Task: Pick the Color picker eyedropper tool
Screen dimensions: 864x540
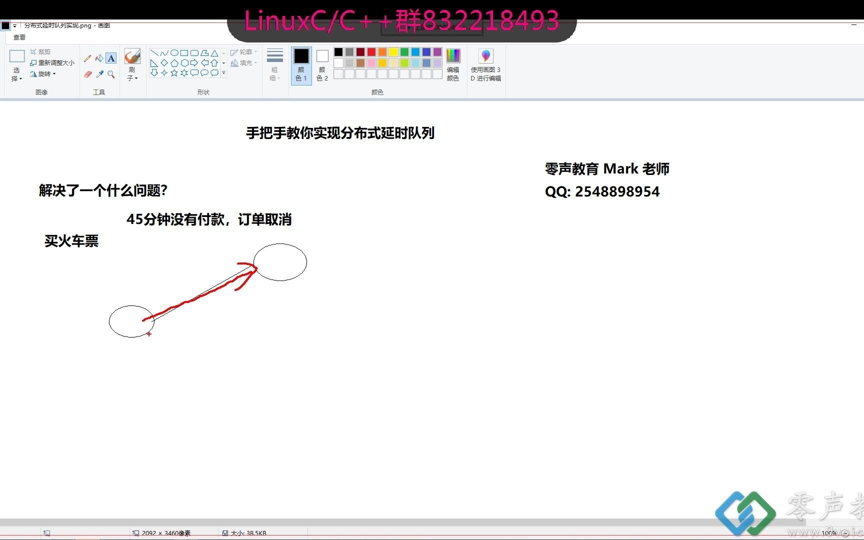Action: point(99,74)
